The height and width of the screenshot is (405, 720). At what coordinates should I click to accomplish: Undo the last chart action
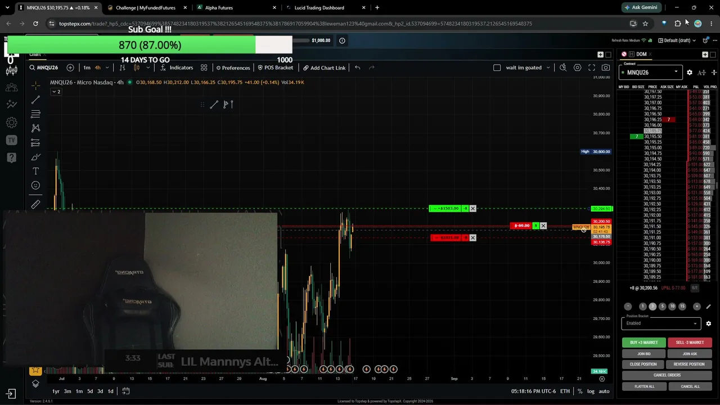(x=357, y=67)
